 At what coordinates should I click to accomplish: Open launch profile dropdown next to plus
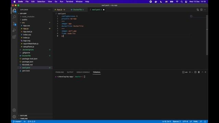click(x=192, y=72)
